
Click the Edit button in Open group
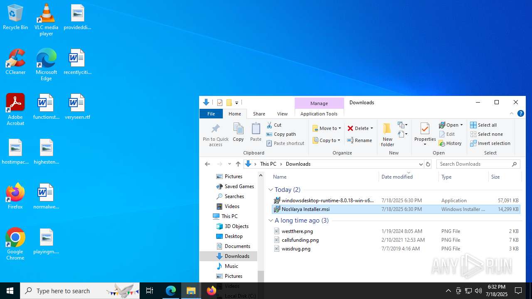[x=447, y=134]
